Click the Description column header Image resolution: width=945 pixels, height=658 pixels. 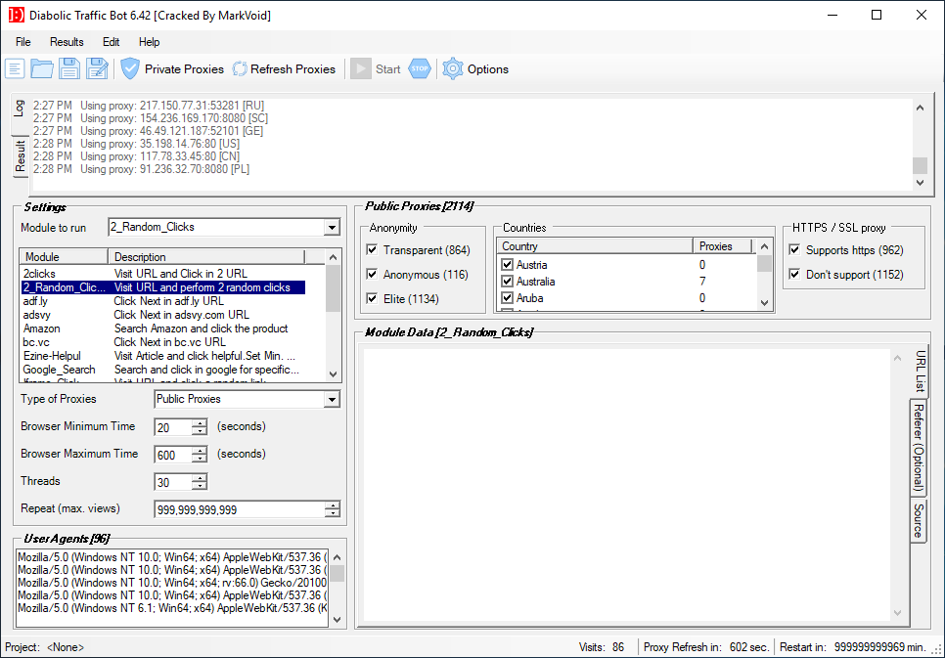pos(206,257)
